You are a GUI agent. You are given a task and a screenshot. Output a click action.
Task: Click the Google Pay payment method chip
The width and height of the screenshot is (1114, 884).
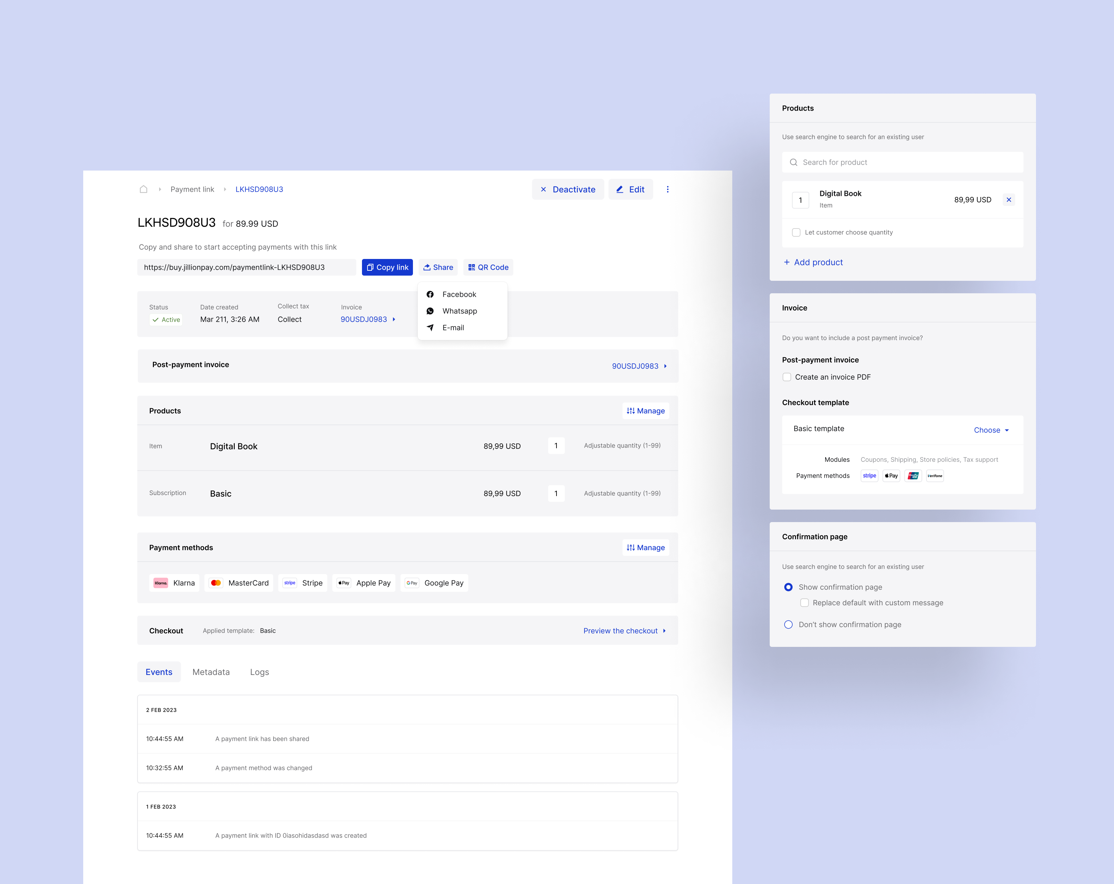[434, 583]
